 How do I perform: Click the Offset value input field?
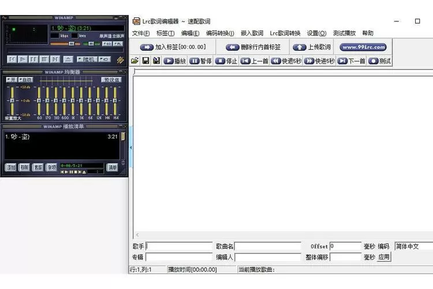tap(345, 246)
